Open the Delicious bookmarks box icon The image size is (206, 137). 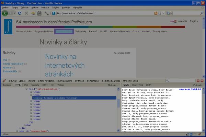point(39,13)
